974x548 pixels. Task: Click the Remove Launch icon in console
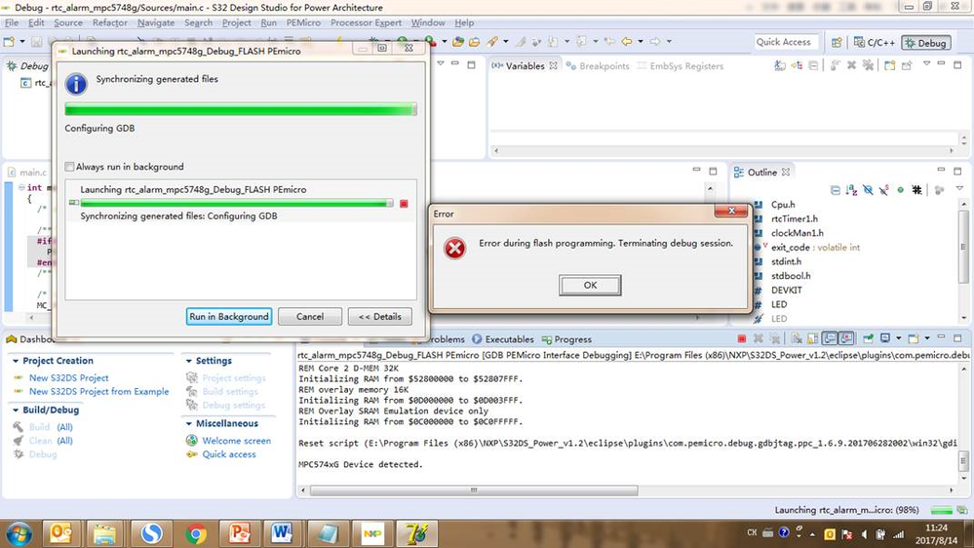click(x=758, y=338)
